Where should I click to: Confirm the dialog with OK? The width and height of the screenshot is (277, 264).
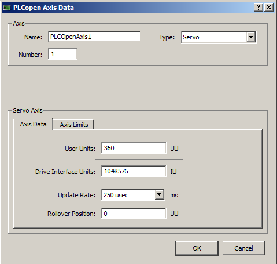click(x=197, y=248)
